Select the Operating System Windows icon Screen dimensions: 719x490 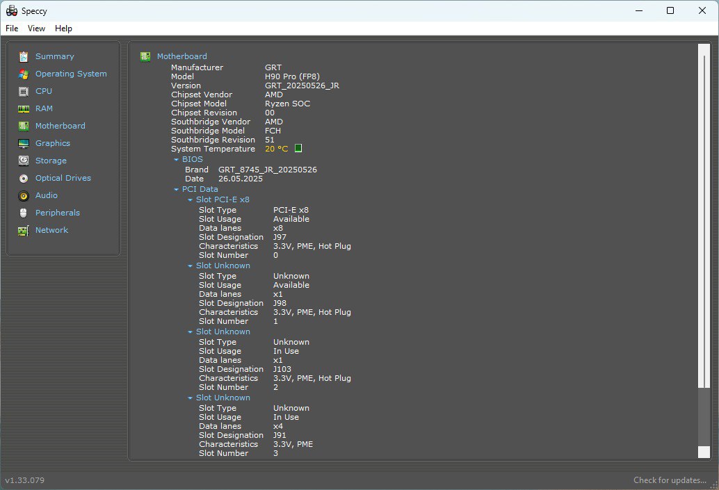pyautogui.click(x=24, y=74)
